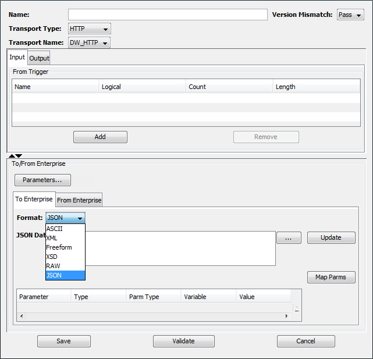Open the Transport Name DW_HTTP dropdown

pos(89,42)
